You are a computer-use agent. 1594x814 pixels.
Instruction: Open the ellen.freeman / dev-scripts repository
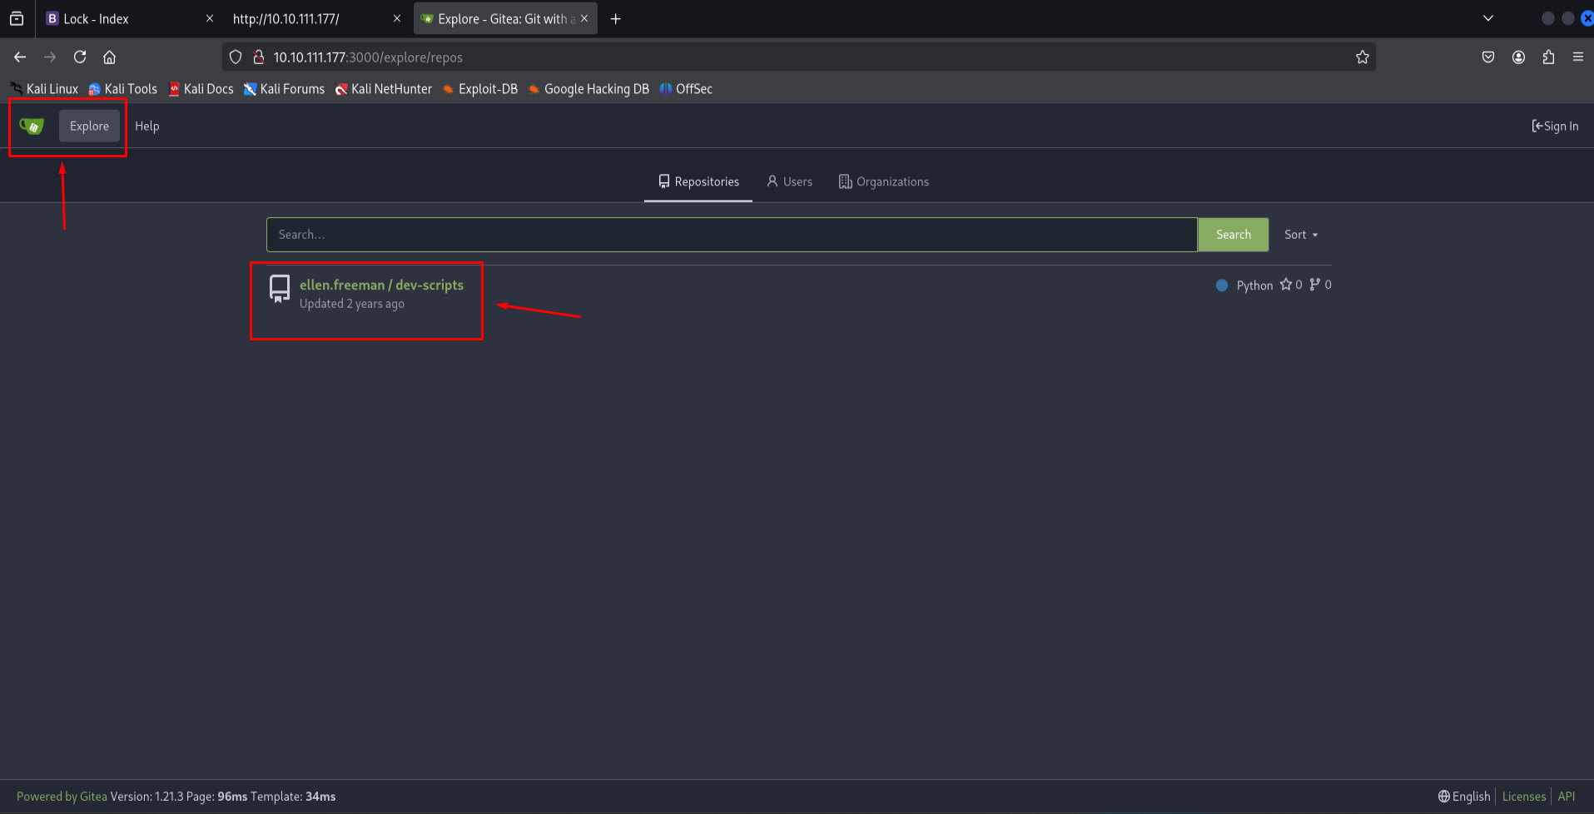381,285
